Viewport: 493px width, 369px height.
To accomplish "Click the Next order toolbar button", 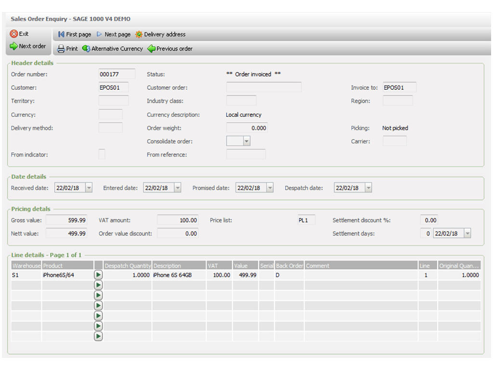I will [28, 46].
